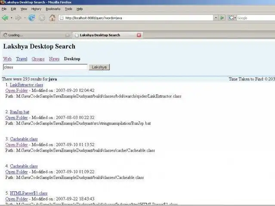The width and height of the screenshot is (275, 206).
Task: Click Open Folder for RunJsp.bat
Action: click(16, 118)
